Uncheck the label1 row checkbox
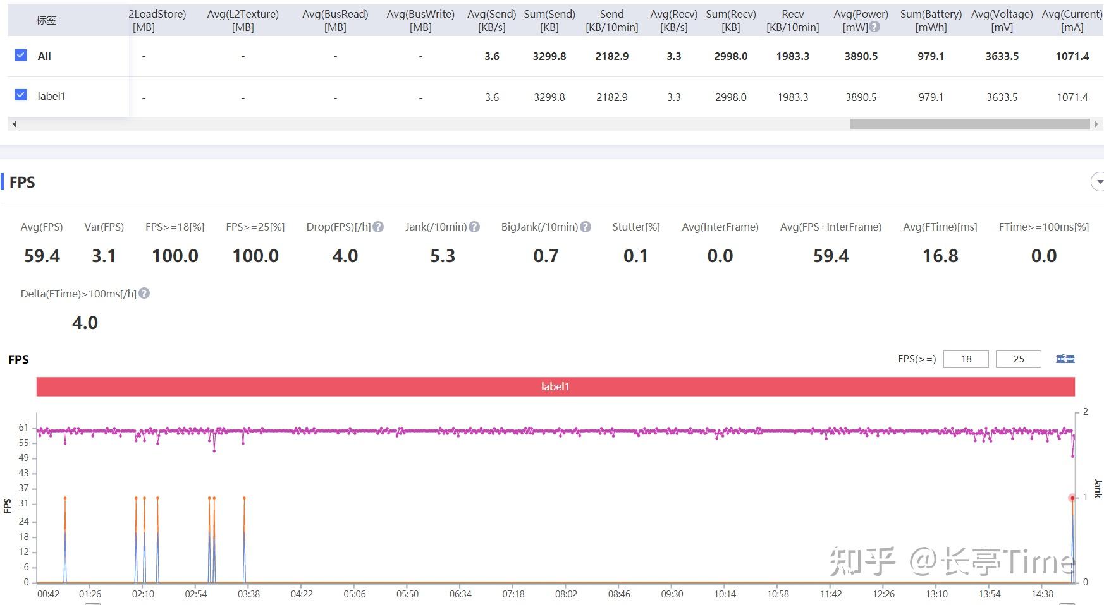This screenshot has width=1104, height=605. tap(21, 95)
